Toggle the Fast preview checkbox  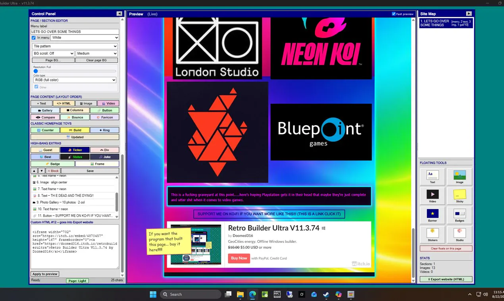(393, 14)
